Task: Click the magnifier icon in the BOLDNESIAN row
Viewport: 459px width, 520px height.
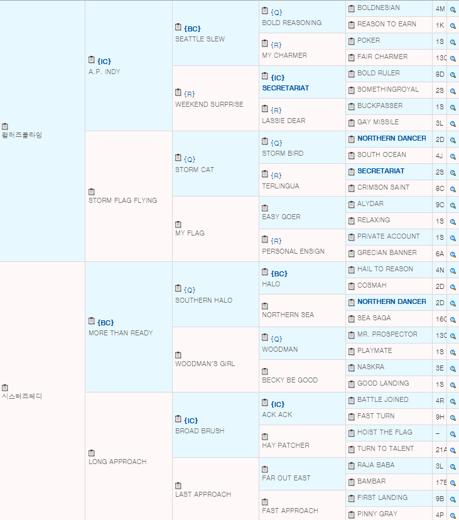Action: pos(453,9)
